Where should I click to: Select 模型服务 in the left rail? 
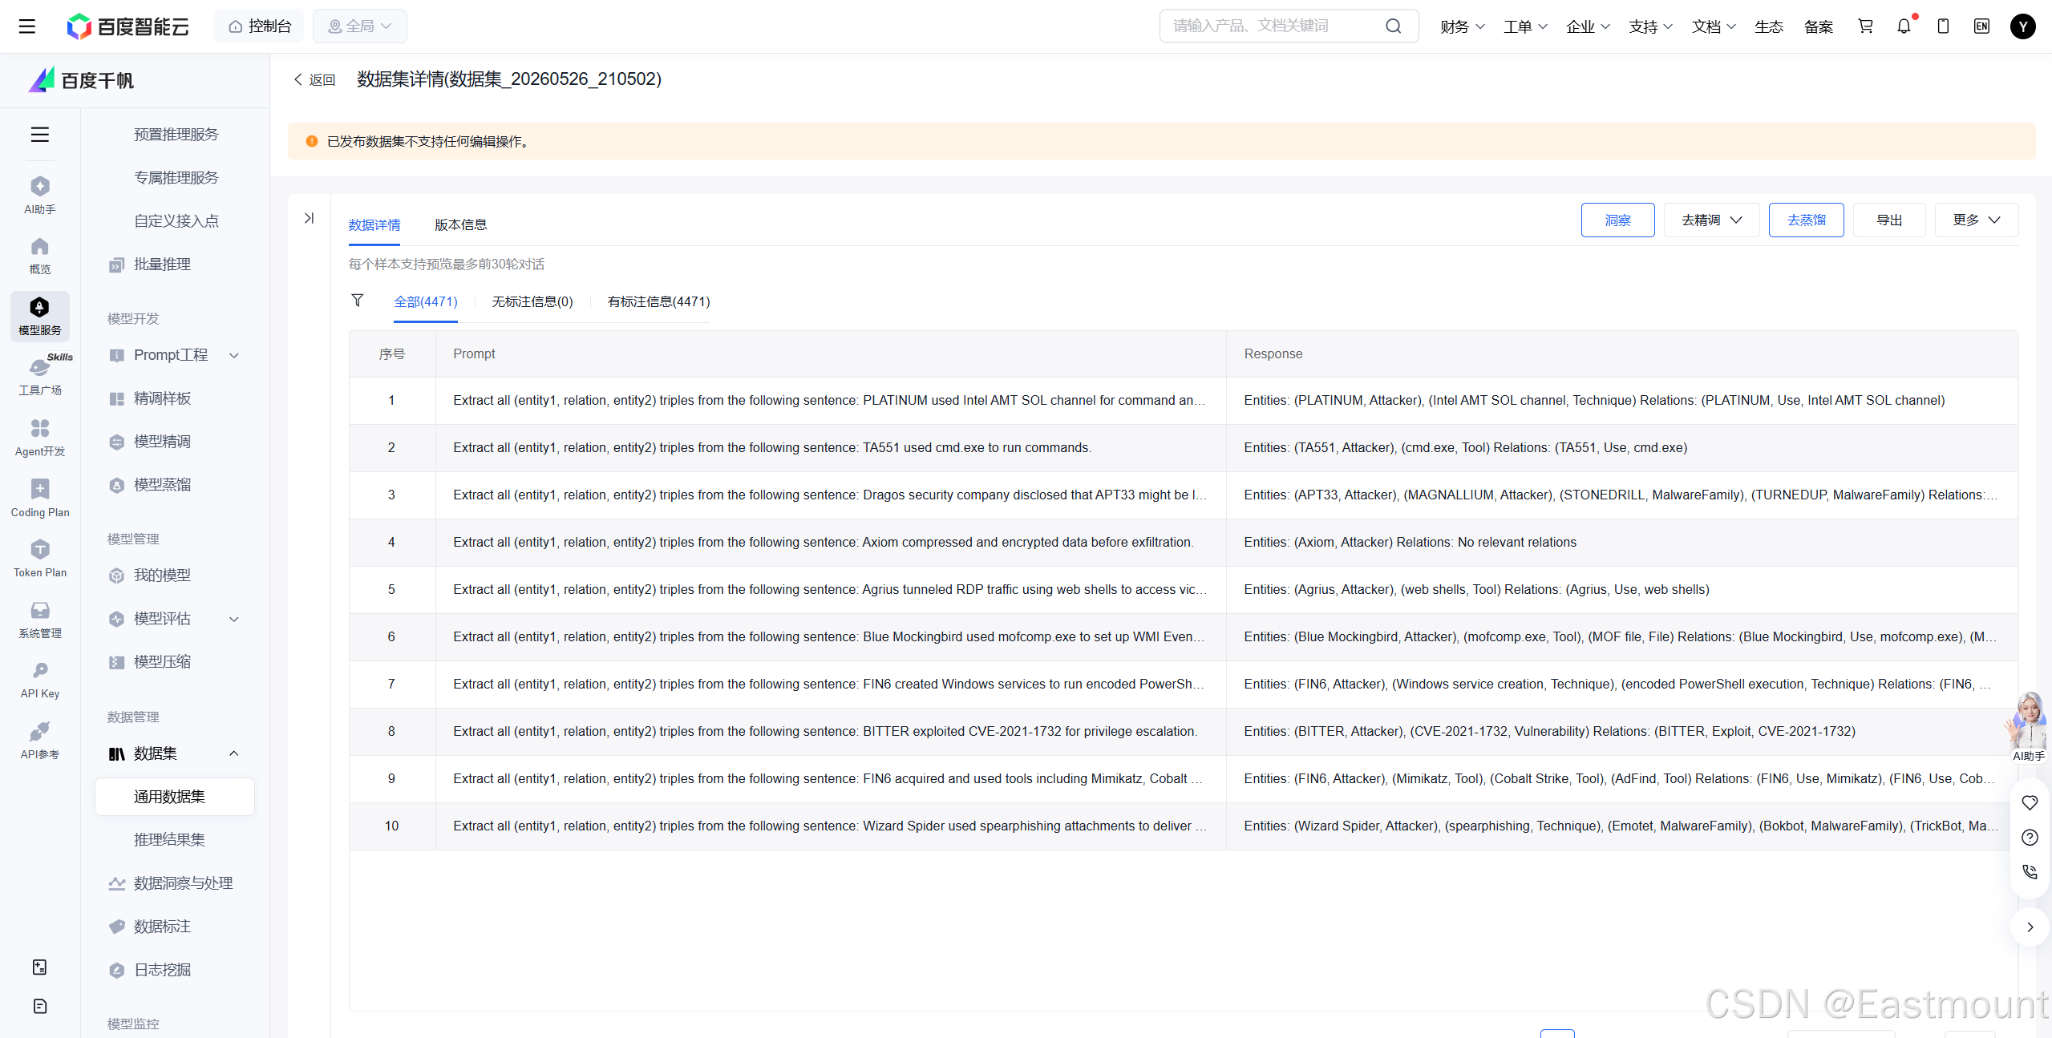coord(40,316)
